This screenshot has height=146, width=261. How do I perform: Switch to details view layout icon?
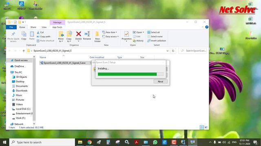click(x=202, y=127)
